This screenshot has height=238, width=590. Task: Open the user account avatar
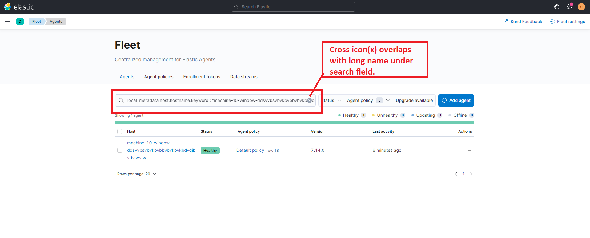[x=581, y=7]
